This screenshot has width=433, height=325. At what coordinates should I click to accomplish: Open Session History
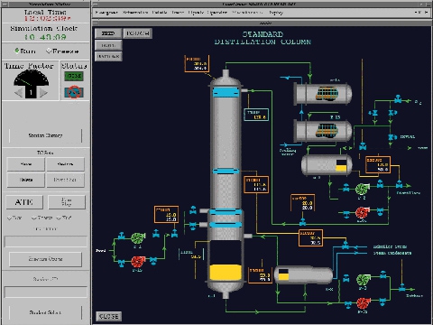pos(45,135)
